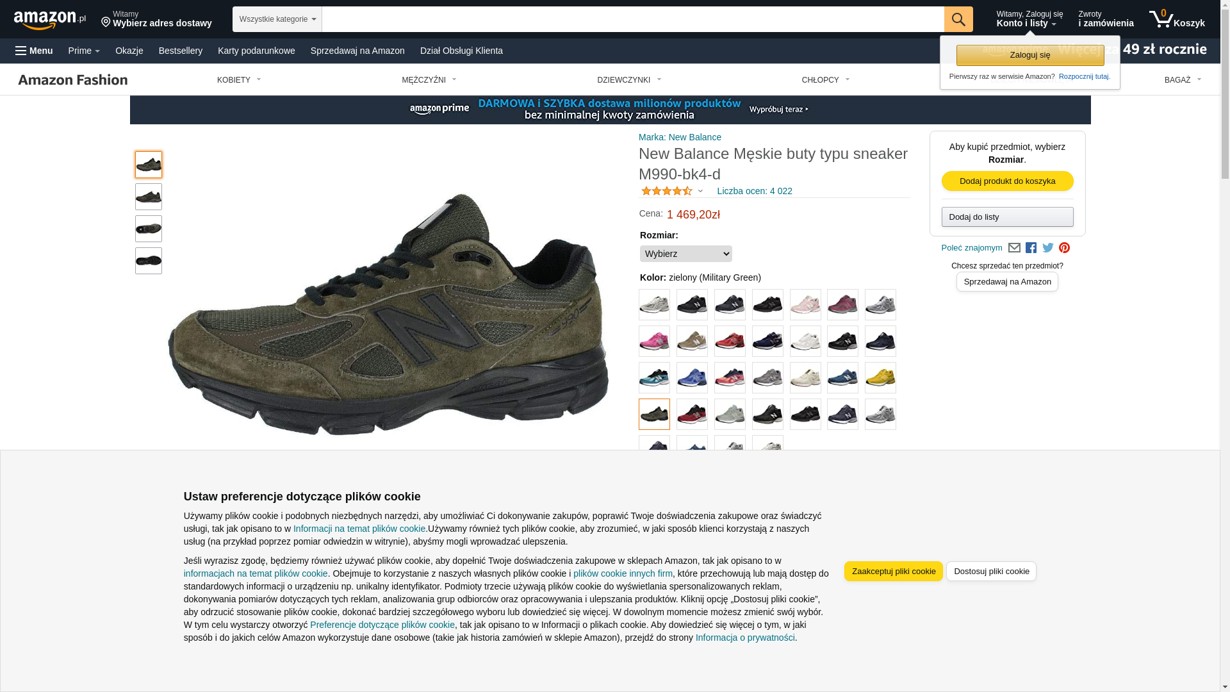
Task: Open Wszystkie kategorie search dropdown
Action: click(x=277, y=19)
